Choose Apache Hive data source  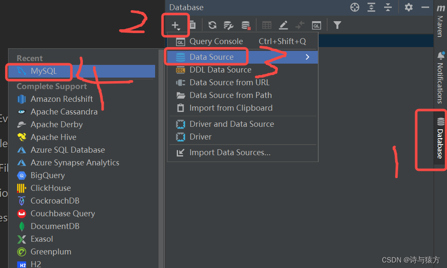pos(82,137)
